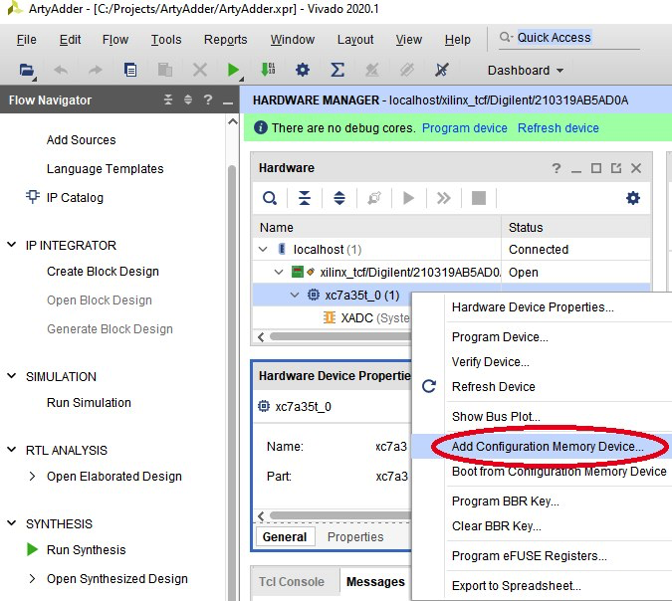Expand Open Elaborated Design
The height and width of the screenshot is (601, 672).
click(x=33, y=477)
